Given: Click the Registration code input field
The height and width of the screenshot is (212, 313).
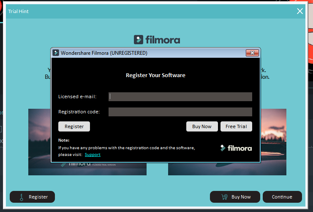Looking at the screenshot, I should click(x=180, y=112).
